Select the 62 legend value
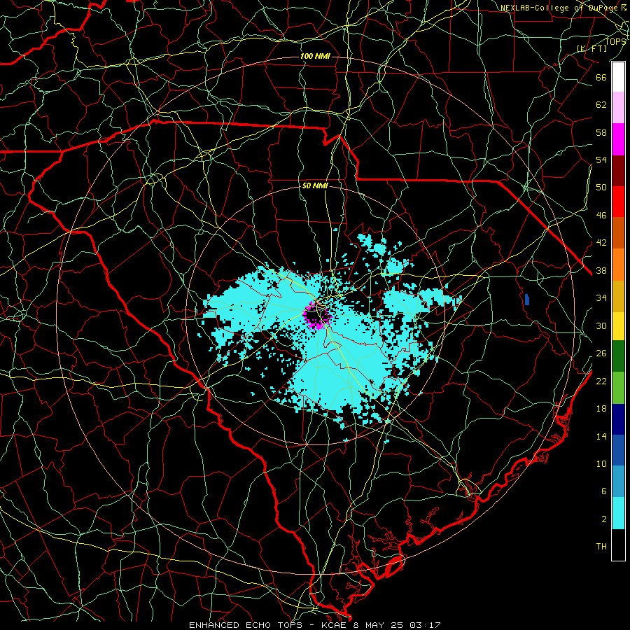This screenshot has width=630, height=630. pos(601,105)
